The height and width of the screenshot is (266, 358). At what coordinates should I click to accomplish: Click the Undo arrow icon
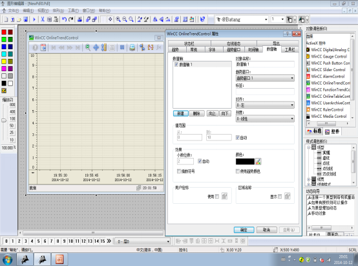pyautogui.click(x=64, y=19)
